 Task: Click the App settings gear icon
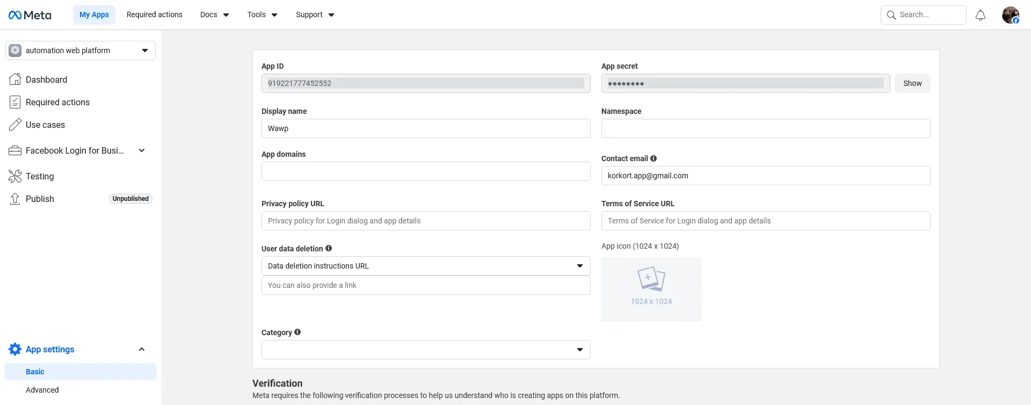point(15,349)
